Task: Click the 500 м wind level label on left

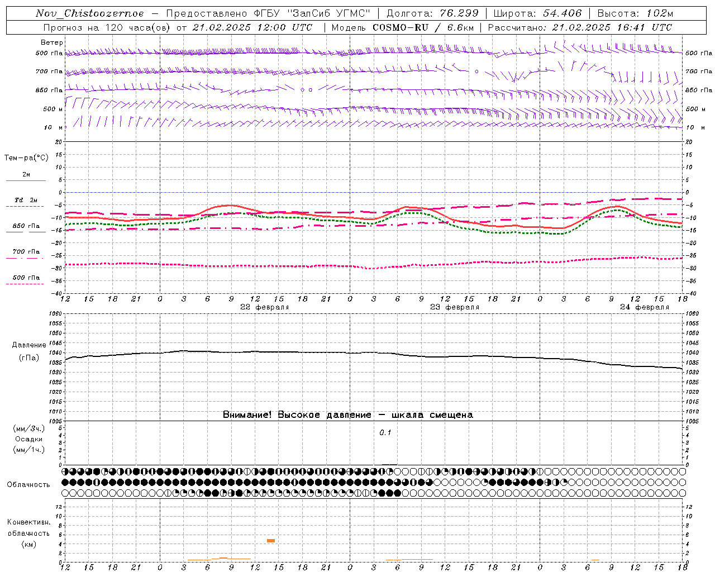Action: pos(53,109)
